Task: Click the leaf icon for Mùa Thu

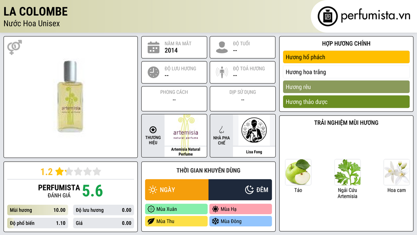Action: pyautogui.click(x=151, y=221)
